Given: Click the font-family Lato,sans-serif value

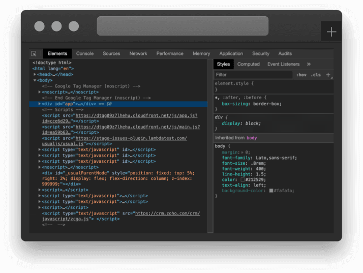Looking at the screenshot, I should click(276, 158).
